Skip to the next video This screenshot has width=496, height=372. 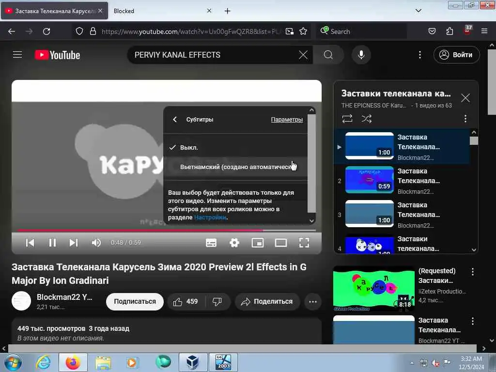point(74,243)
